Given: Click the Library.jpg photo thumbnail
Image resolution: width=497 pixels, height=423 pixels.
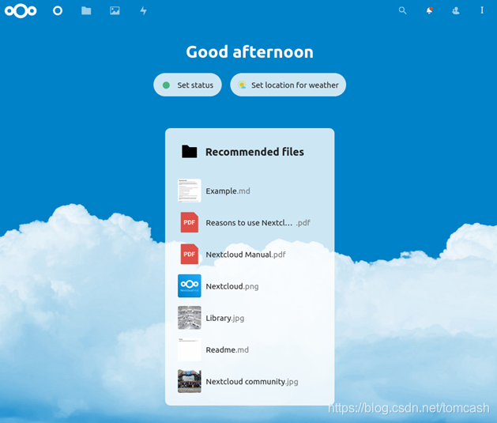Looking at the screenshot, I should click(190, 317).
